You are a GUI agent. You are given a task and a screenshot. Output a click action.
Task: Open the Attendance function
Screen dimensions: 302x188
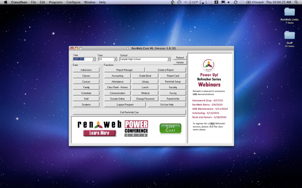(117, 81)
